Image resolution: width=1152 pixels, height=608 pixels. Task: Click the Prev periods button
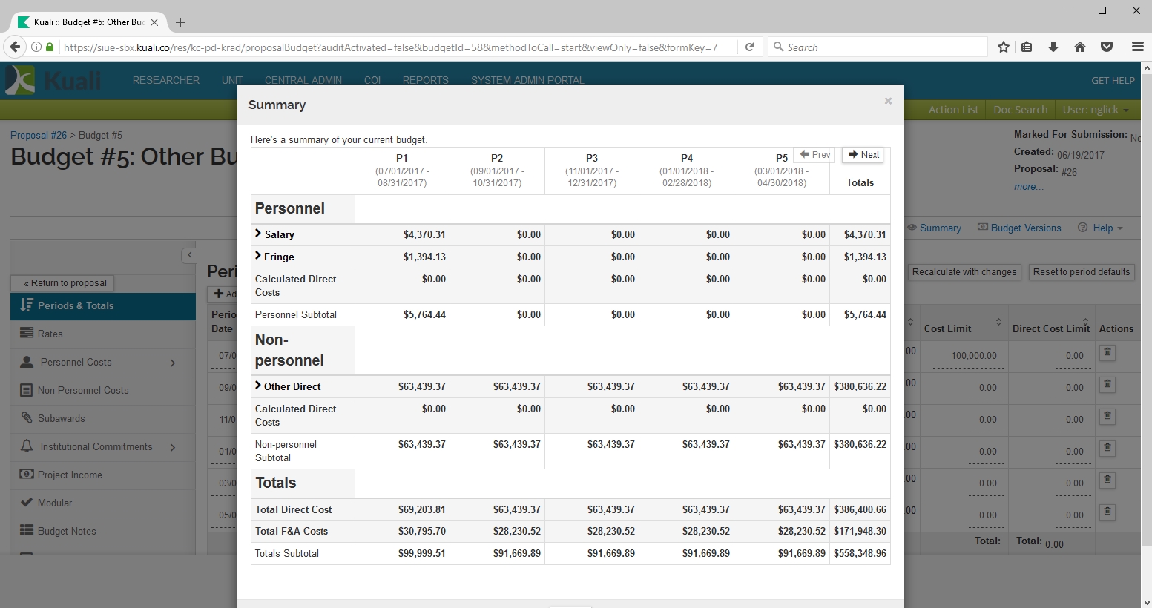[814, 155]
